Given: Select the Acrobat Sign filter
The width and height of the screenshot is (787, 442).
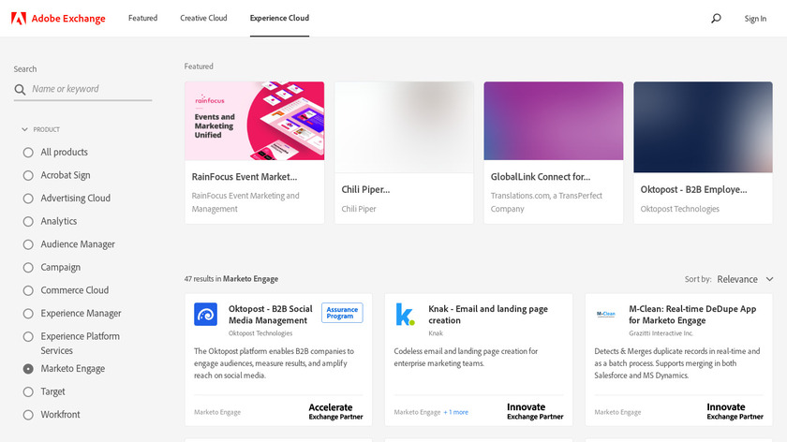Looking at the screenshot, I should 28,176.
